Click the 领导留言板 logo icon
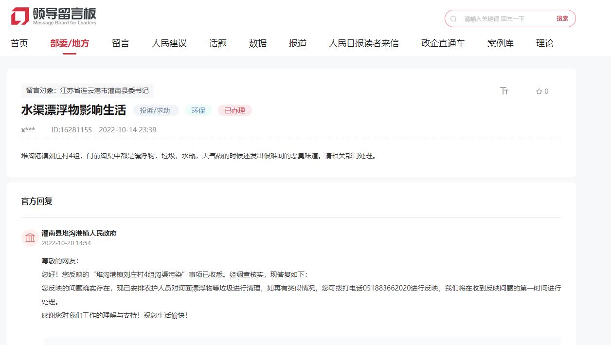Viewport: 611px width, 345px height. click(x=20, y=16)
